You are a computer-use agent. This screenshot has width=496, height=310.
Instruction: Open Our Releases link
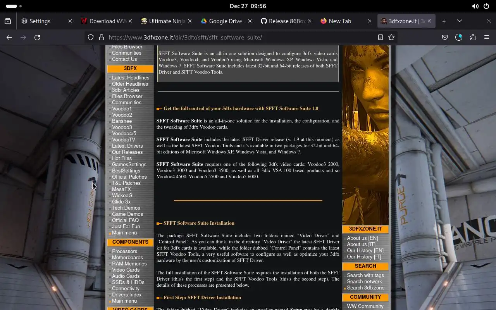point(127,152)
